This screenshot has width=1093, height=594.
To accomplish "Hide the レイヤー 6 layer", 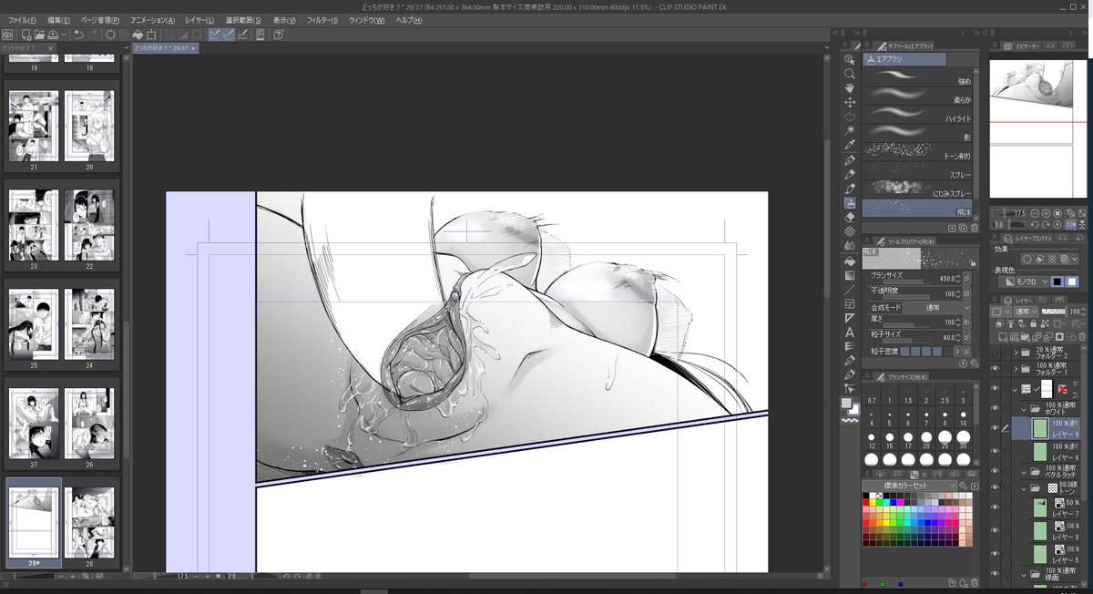I will (x=995, y=451).
